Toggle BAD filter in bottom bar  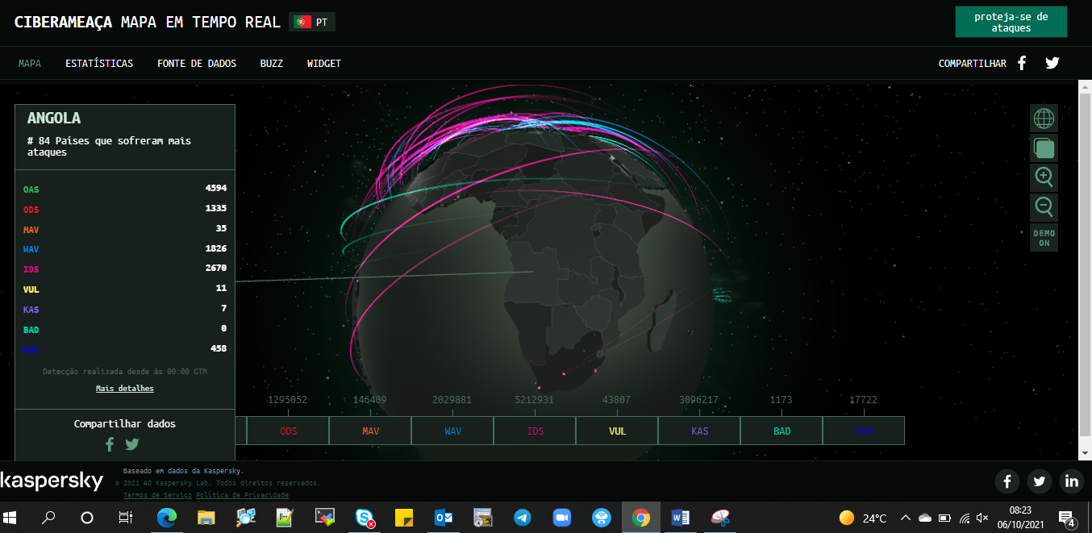click(x=781, y=431)
